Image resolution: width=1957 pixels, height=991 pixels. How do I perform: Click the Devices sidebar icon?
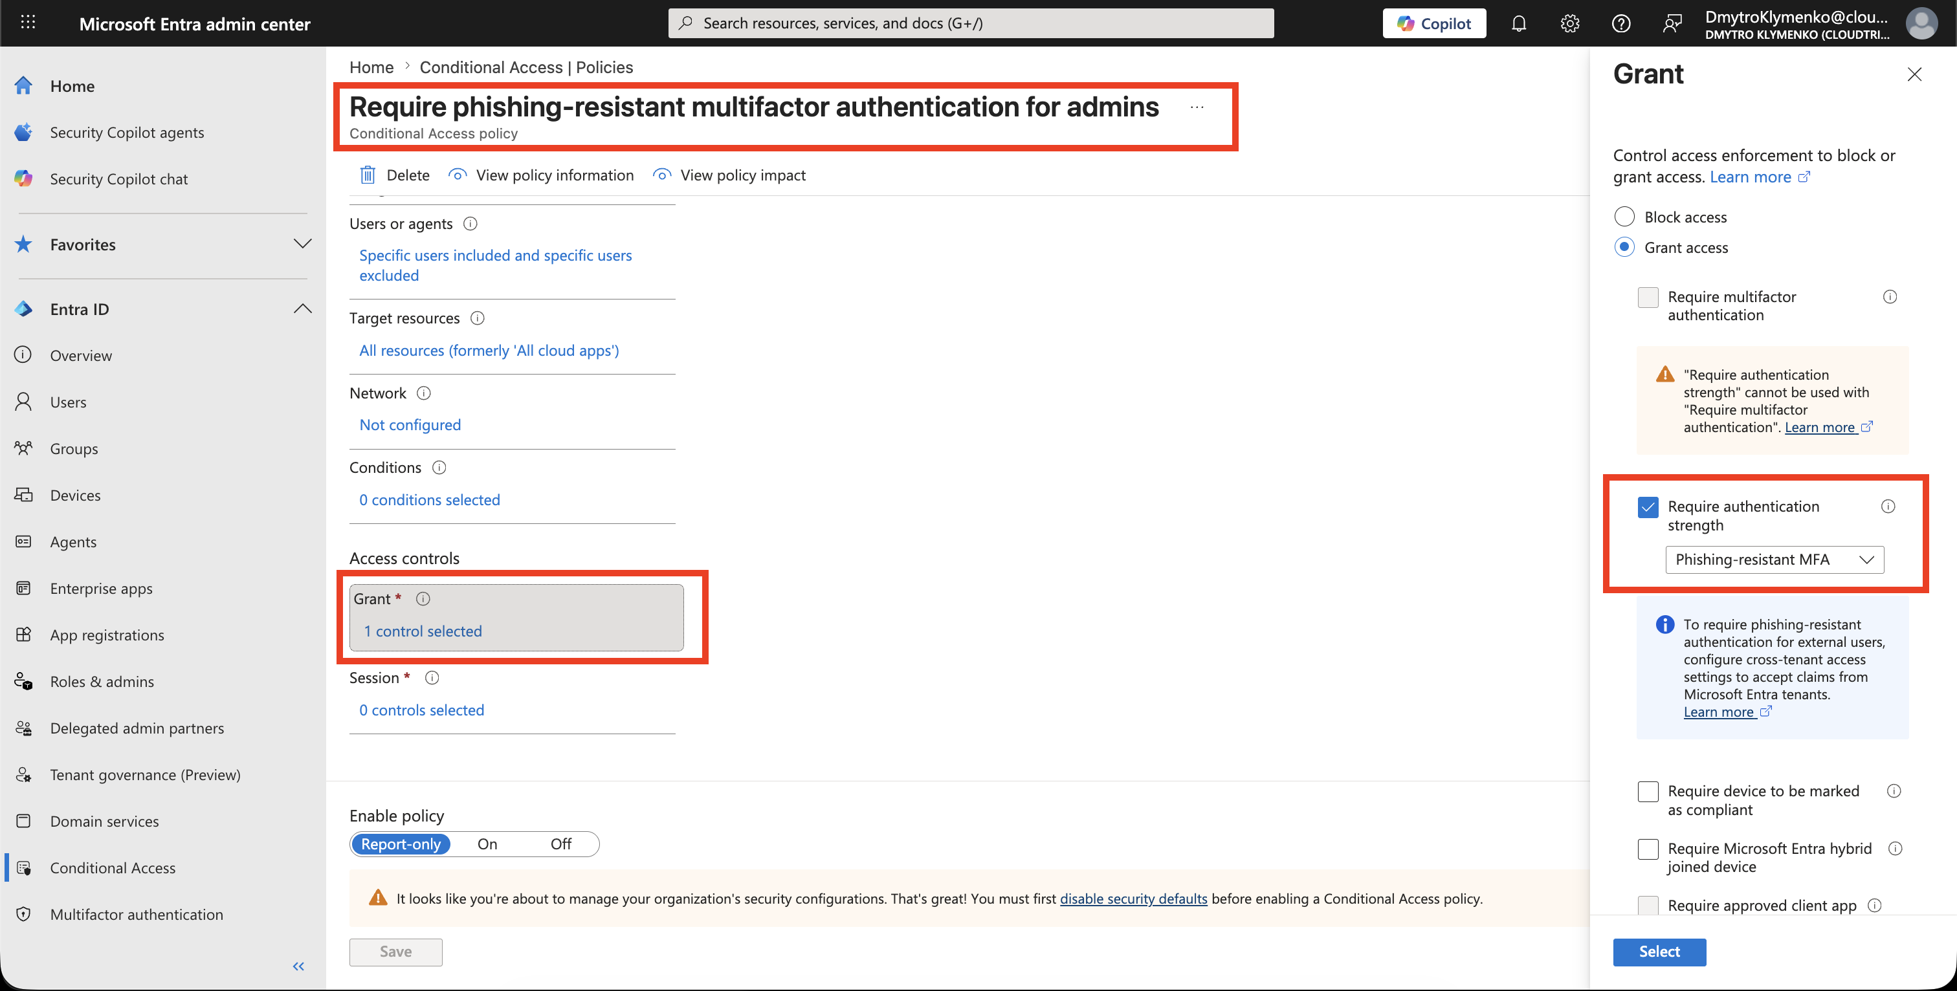point(23,495)
